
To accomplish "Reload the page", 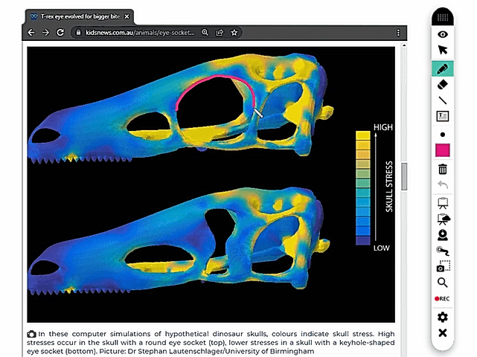I will click(x=62, y=33).
